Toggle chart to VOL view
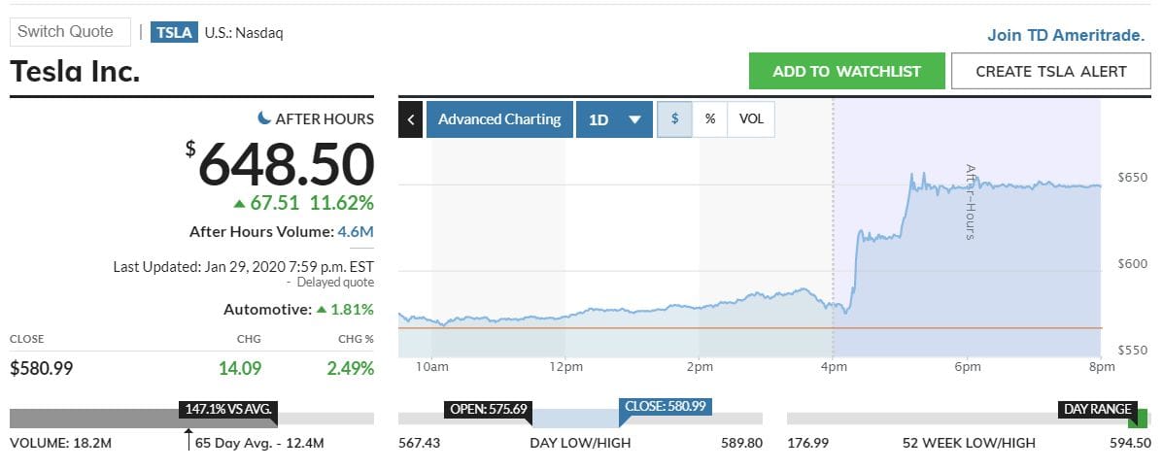Image resolution: width=1163 pixels, height=470 pixels. (x=751, y=119)
